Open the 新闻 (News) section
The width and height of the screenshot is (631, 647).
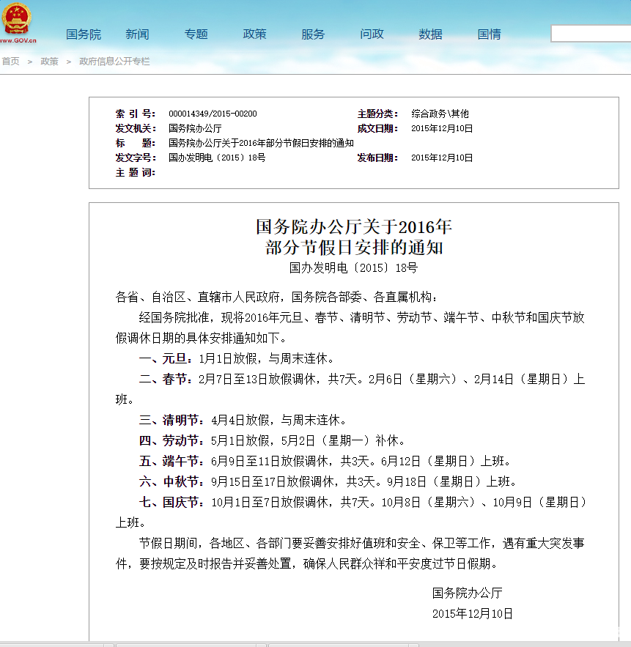pos(137,33)
